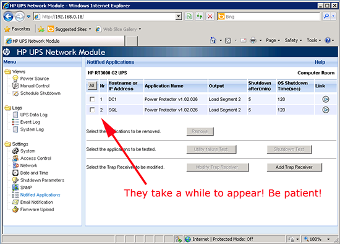Click the All select button
The height and width of the screenshot is (244, 340).
coord(91,86)
